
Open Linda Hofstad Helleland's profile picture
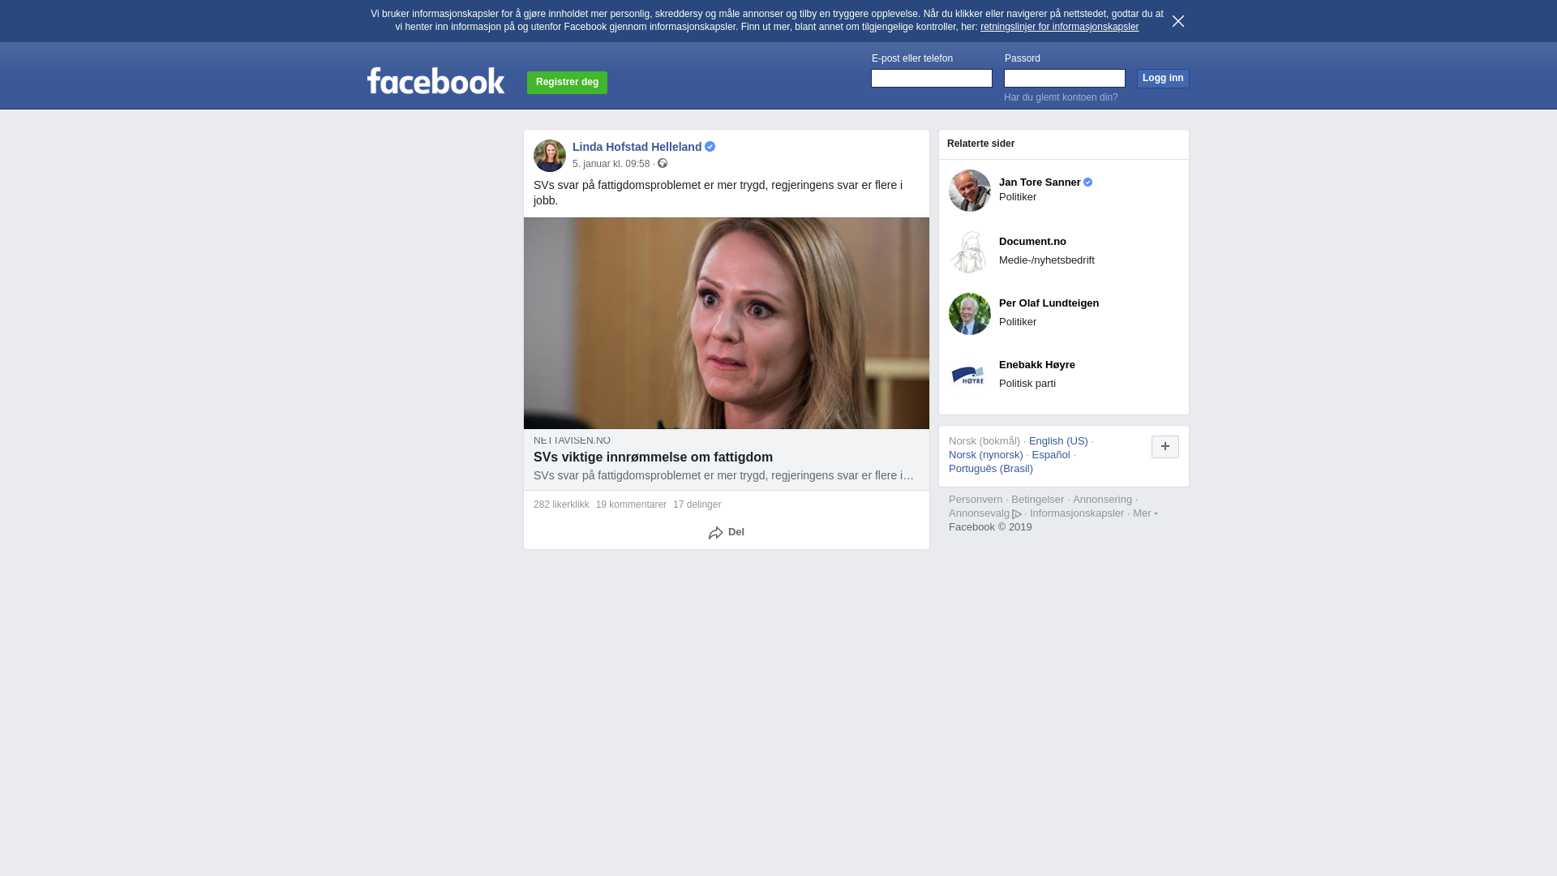pos(550,156)
